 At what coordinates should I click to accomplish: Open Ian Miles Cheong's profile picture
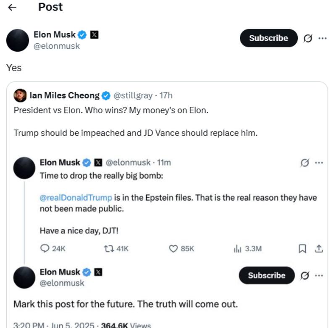pos(21,95)
